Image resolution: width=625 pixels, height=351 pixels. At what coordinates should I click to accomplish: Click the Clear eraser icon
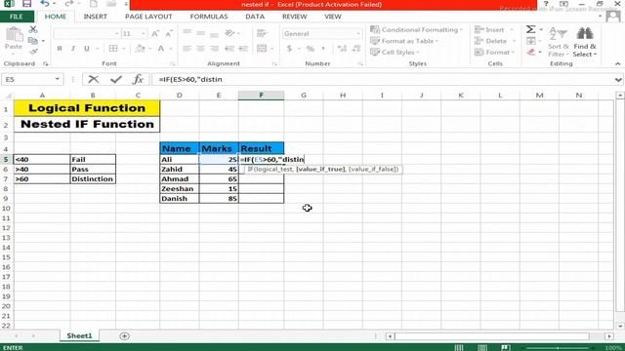(530, 52)
